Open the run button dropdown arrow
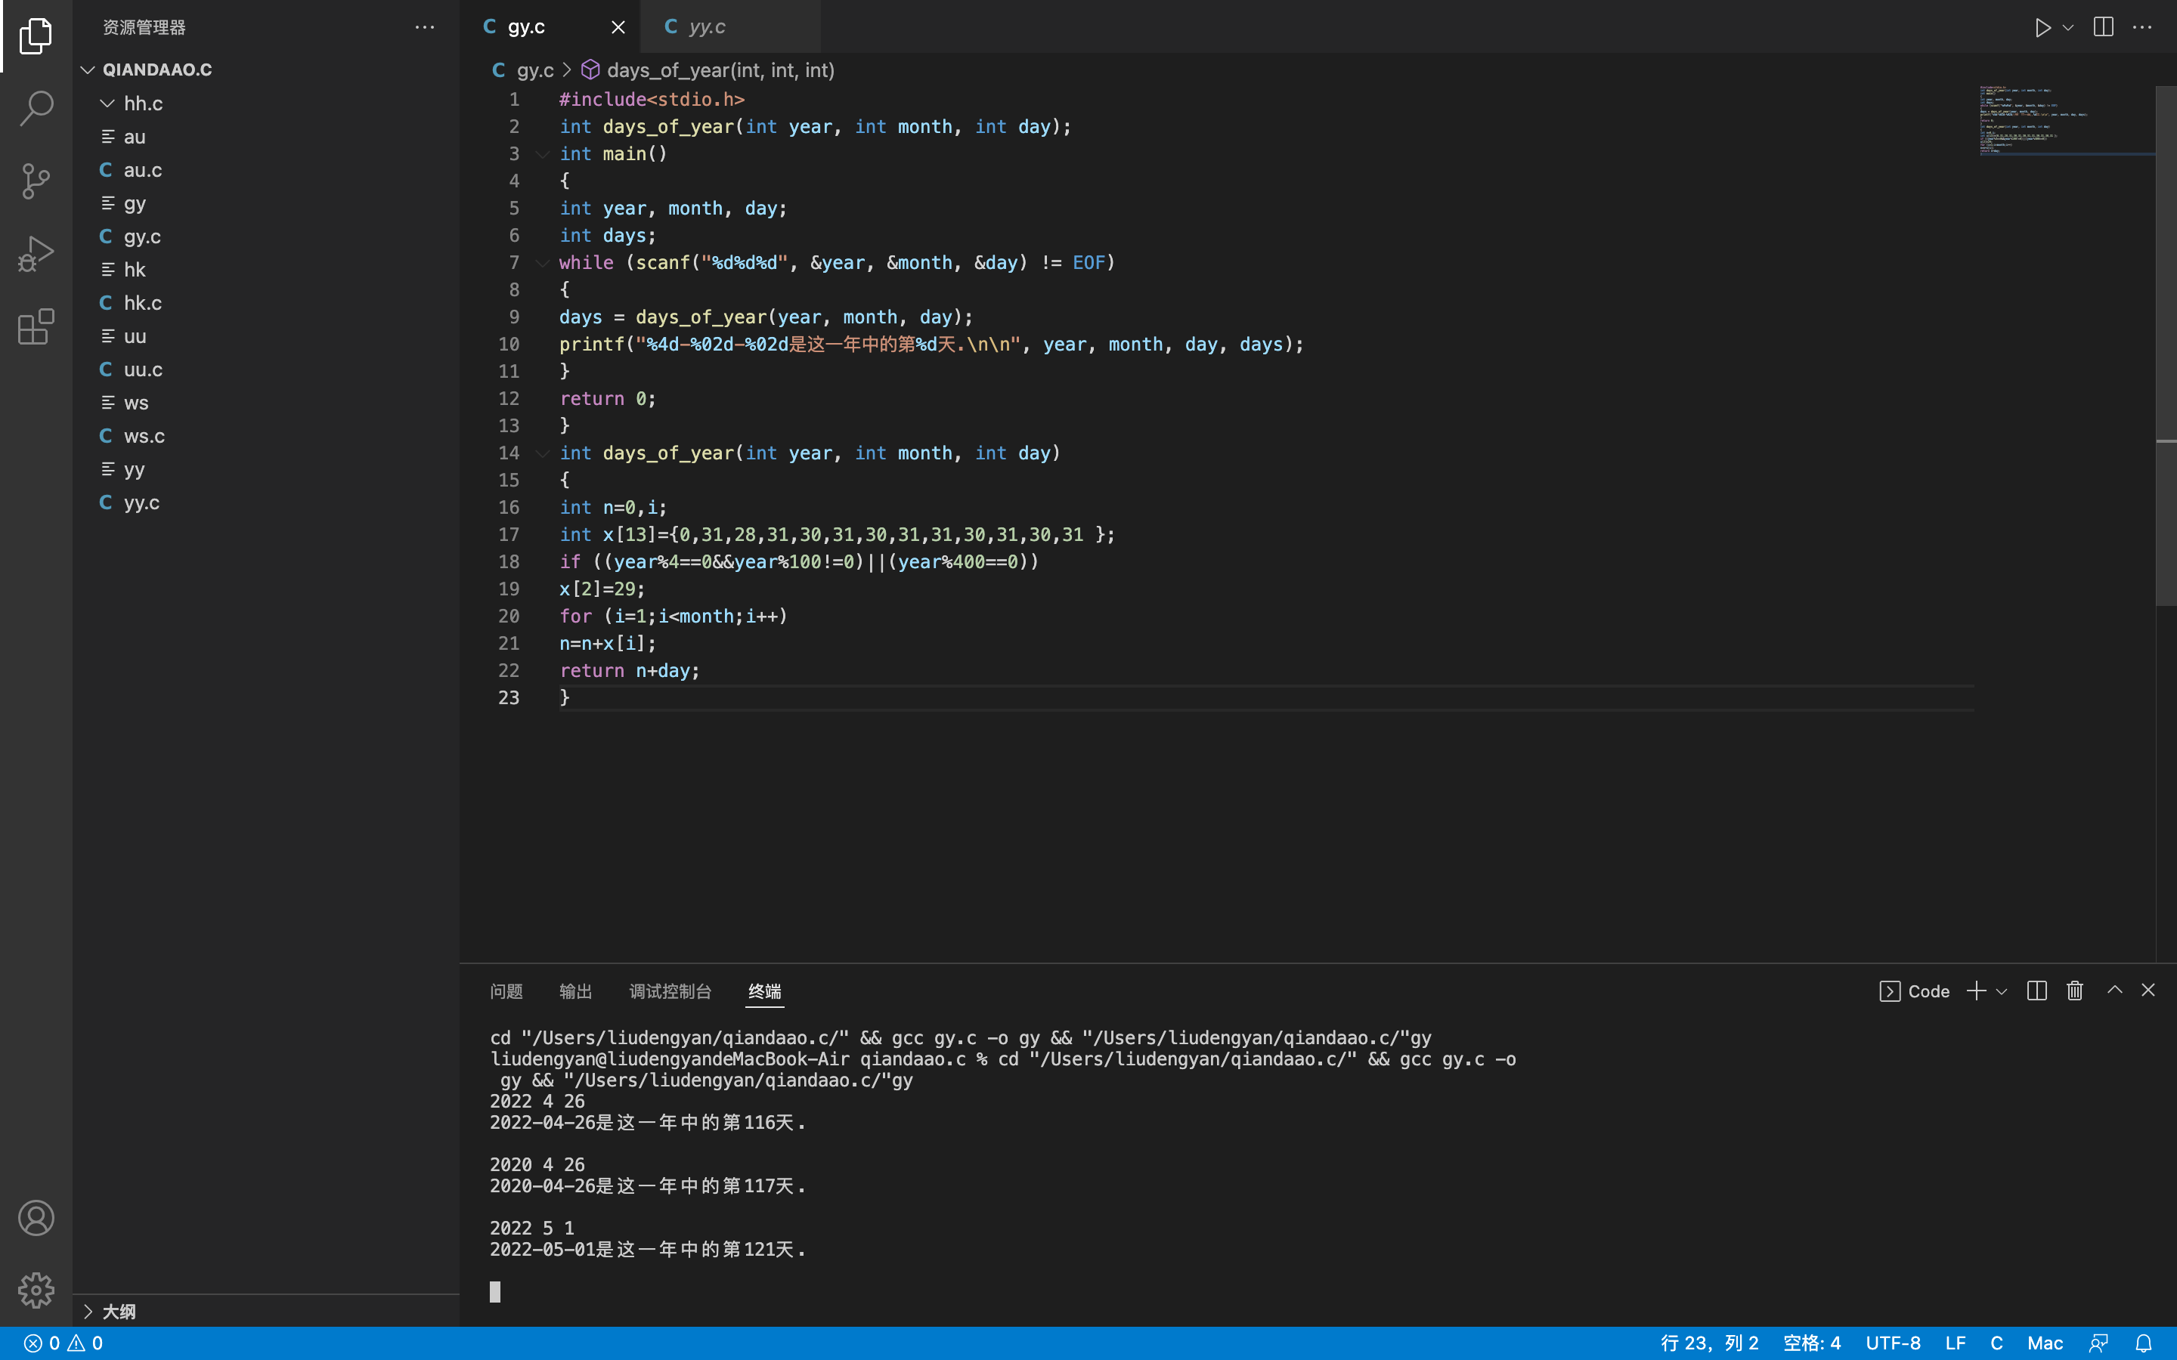This screenshot has width=2177, height=1360. coord(2068,27)
